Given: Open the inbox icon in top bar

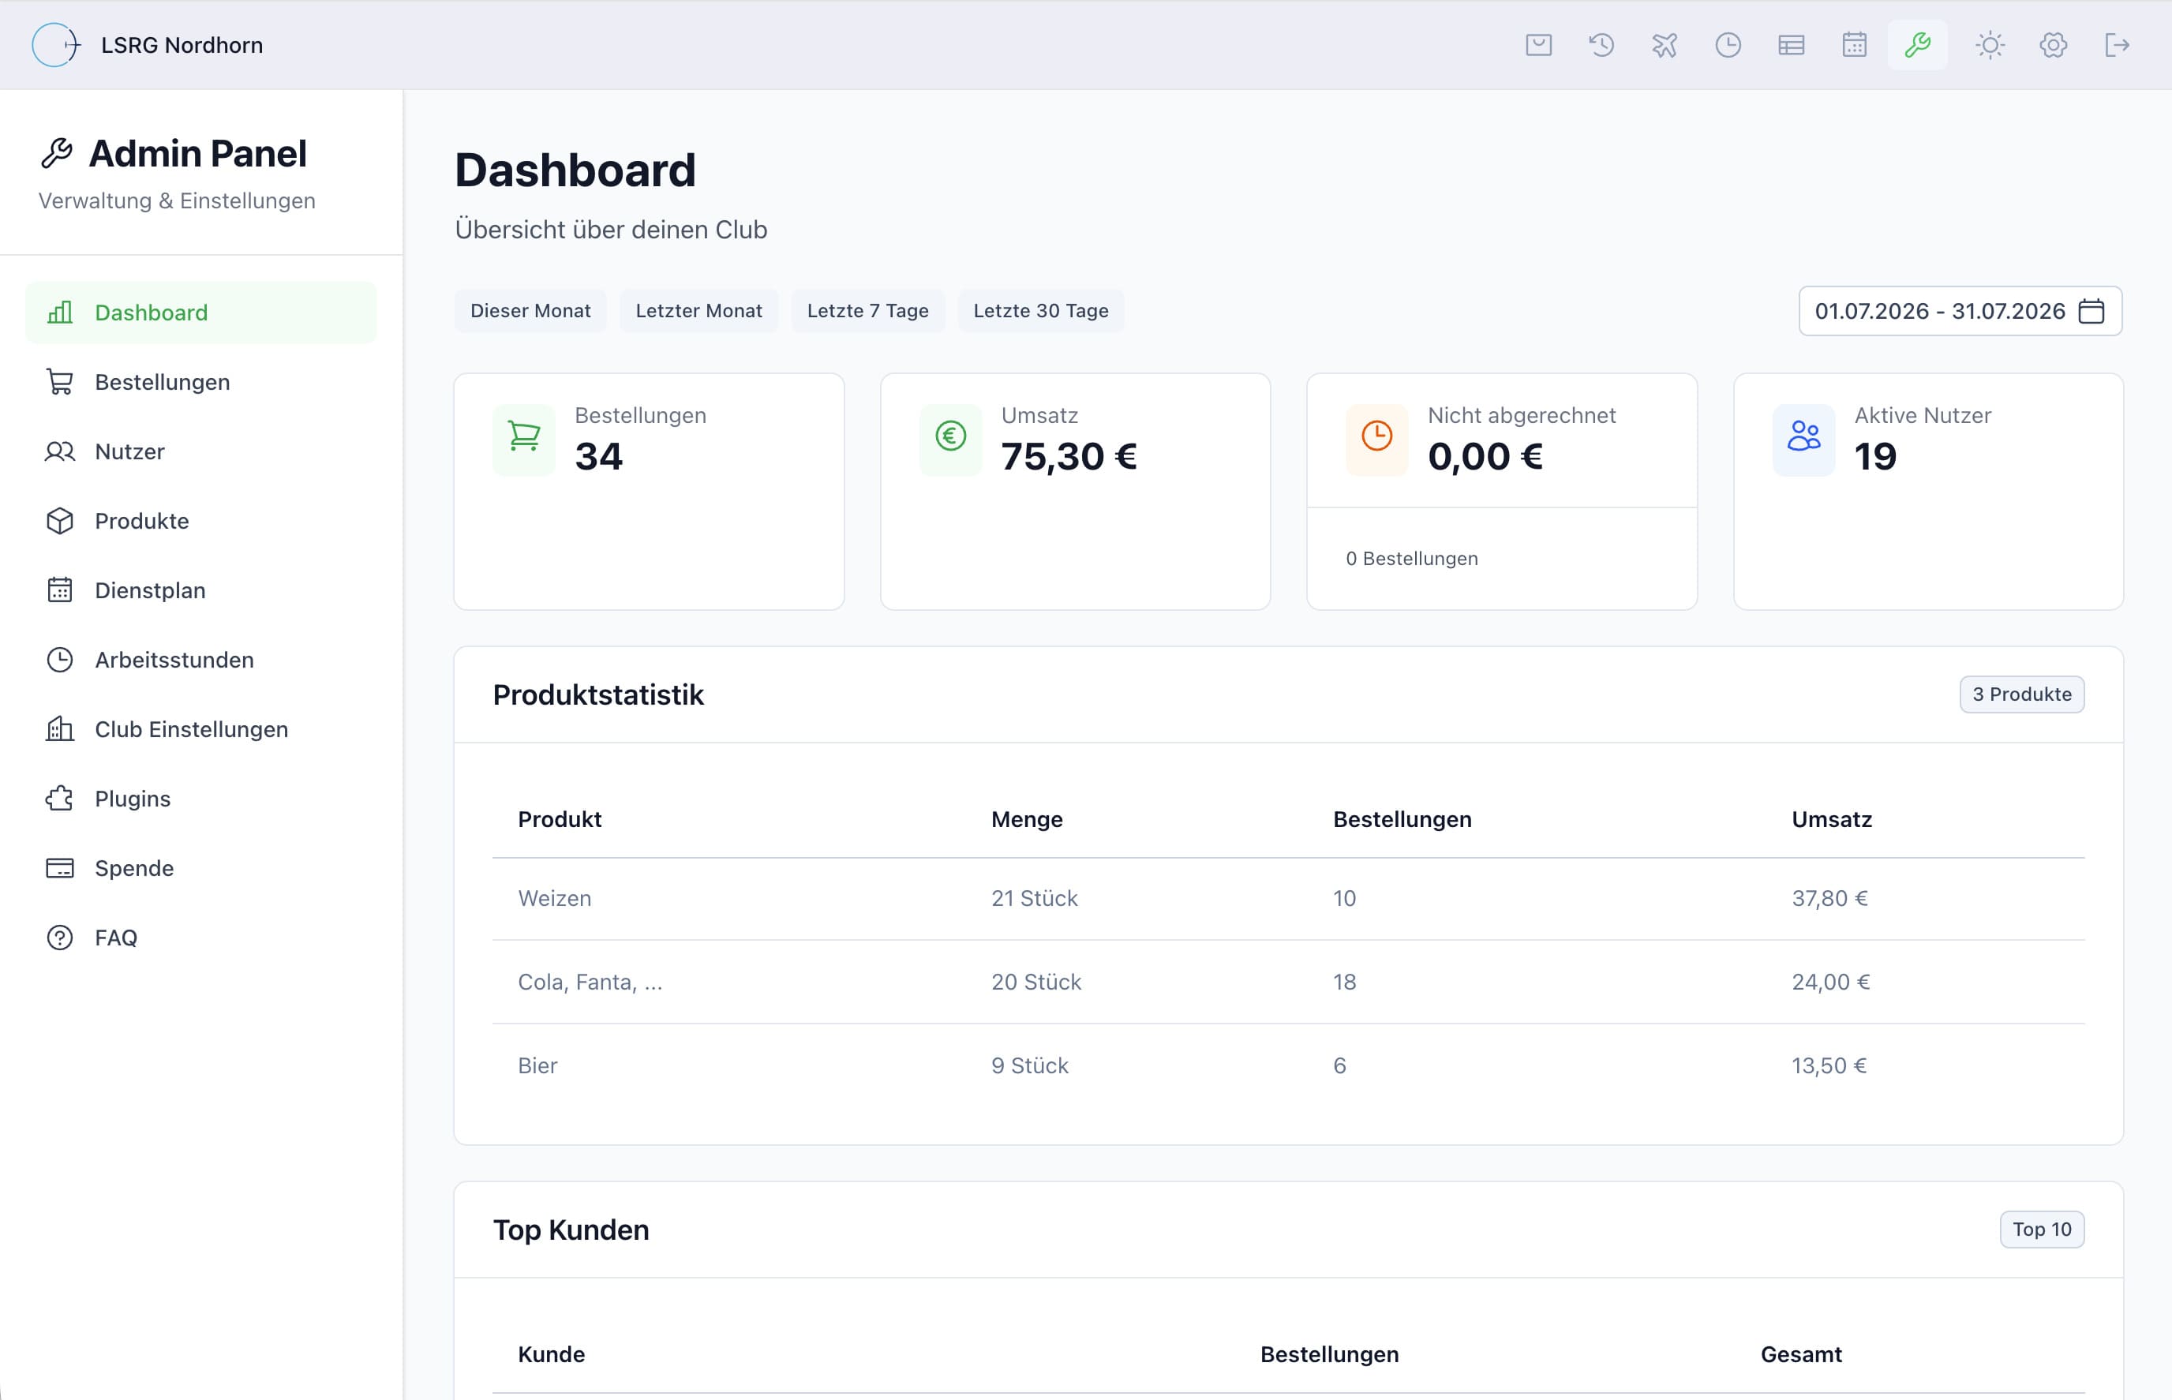Looking at the screenshot, I should pos(1538,44).
